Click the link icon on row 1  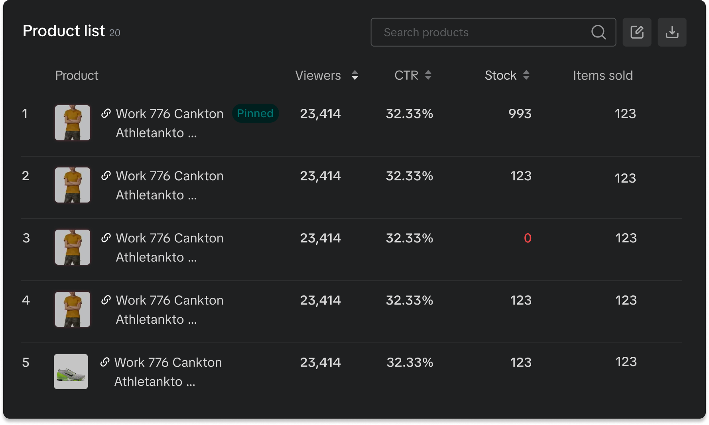pos(106,114)
